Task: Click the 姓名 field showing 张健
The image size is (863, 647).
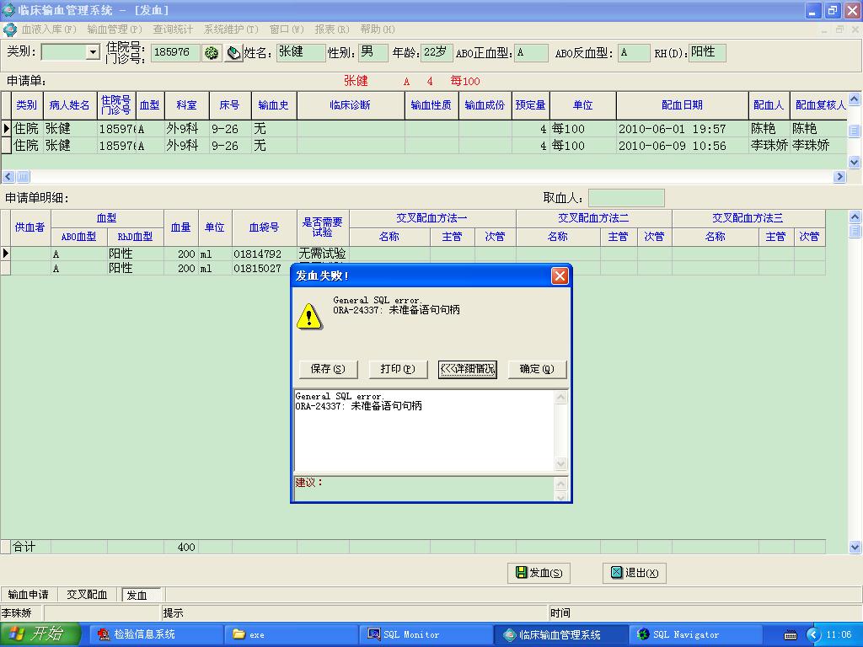Action: tap(301, 52)
